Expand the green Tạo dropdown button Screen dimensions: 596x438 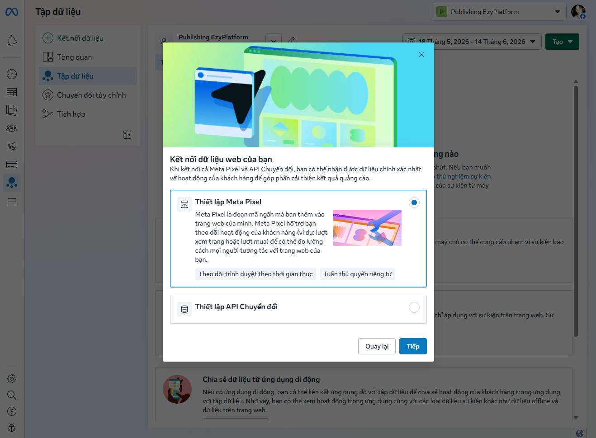pyautogui.click(x=562, y=42)
